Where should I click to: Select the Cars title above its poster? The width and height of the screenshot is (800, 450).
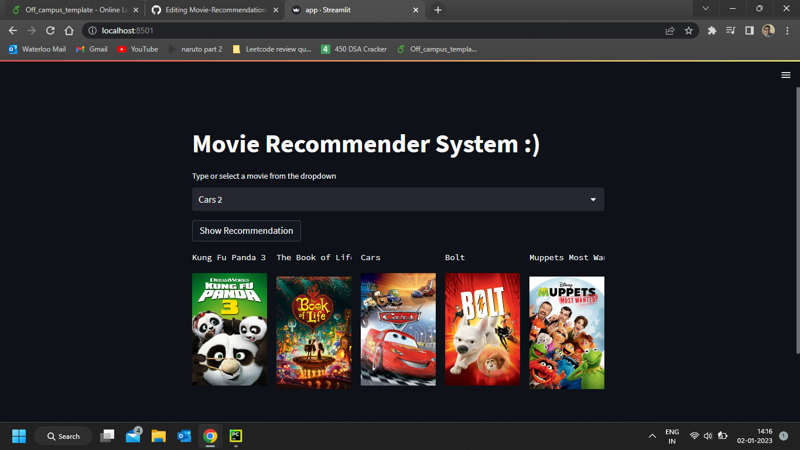(371, 257)
